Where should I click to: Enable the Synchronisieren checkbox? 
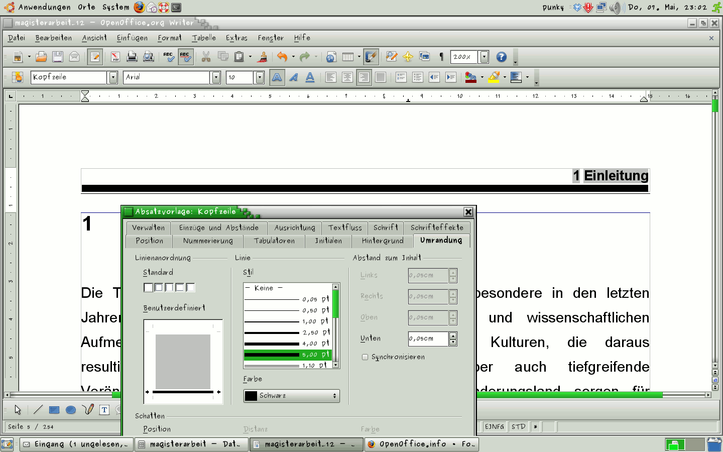pyautogui.click(x=365, y=357)
